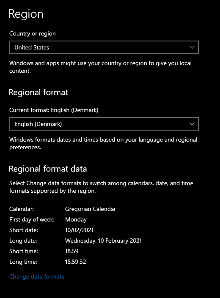Viewport: 220px width, 298px height.
Task: Click the short date value 10/02/2021
Action: 79,230
